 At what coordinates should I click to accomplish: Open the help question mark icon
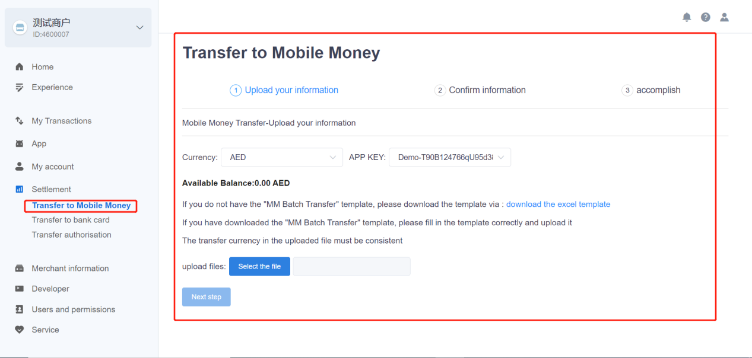click(705, 17)
